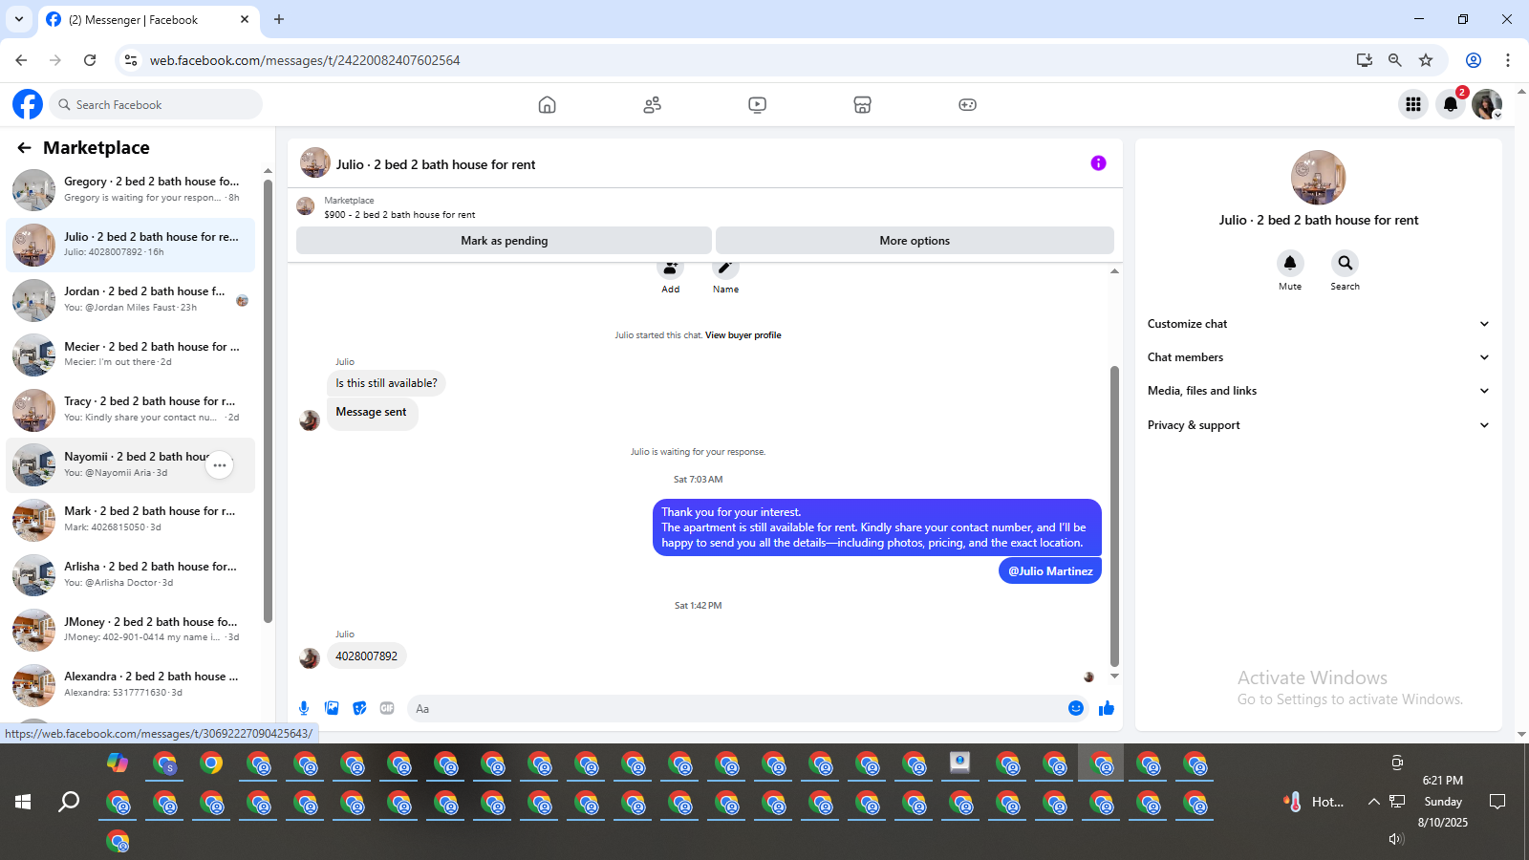
Task: Click More options button
Action: pyautogui.click(x=915, y=241)
